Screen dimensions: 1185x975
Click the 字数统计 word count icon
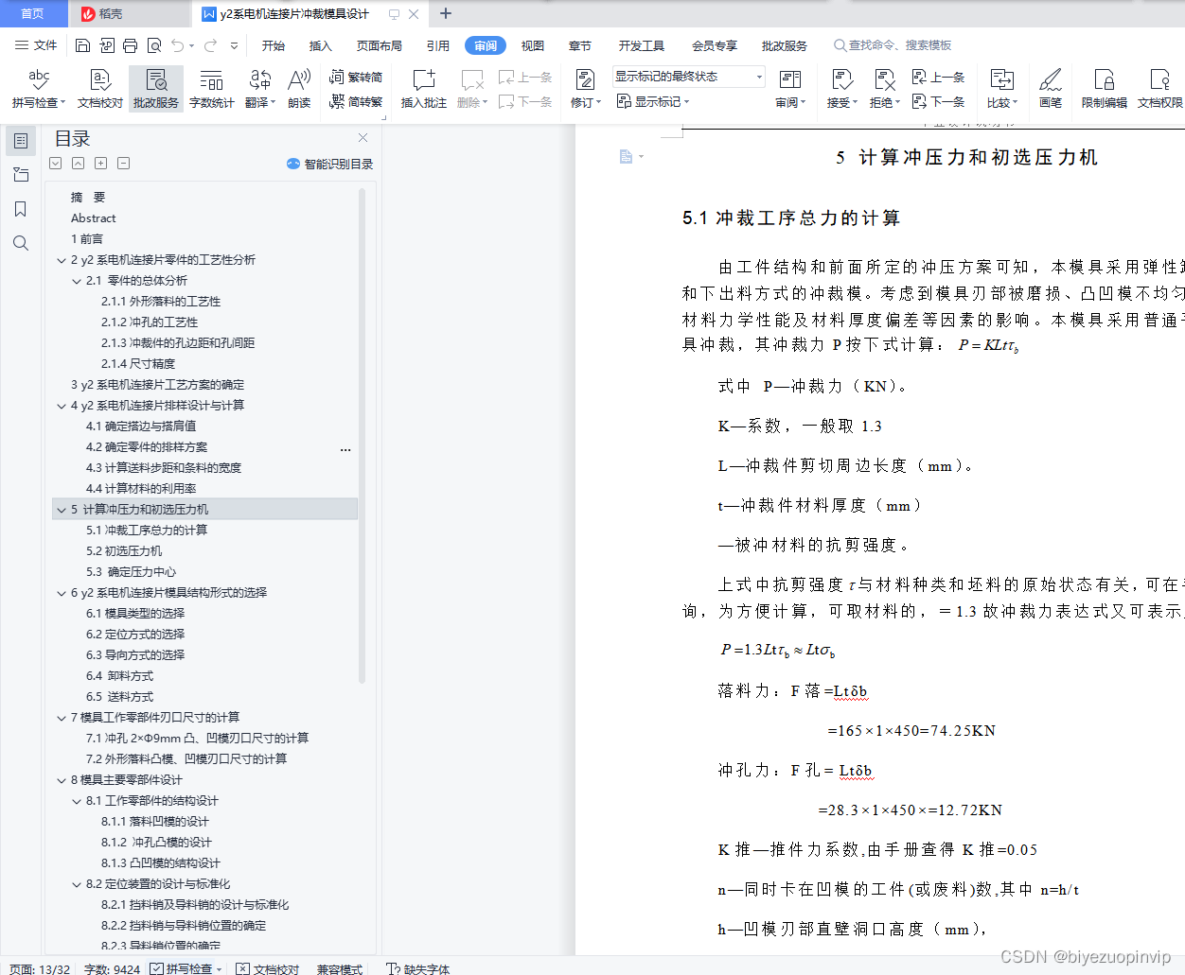[211, 88]
